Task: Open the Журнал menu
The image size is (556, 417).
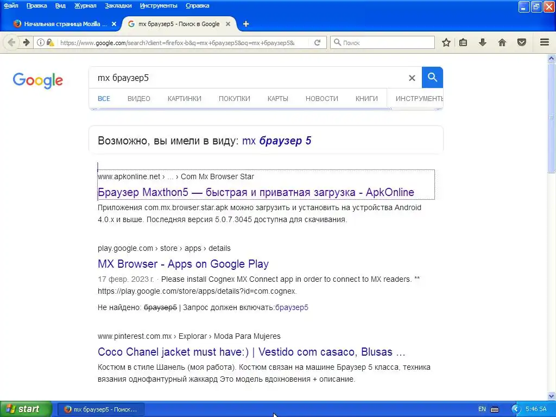Action: pyautogui.click(x=85, y=5)
